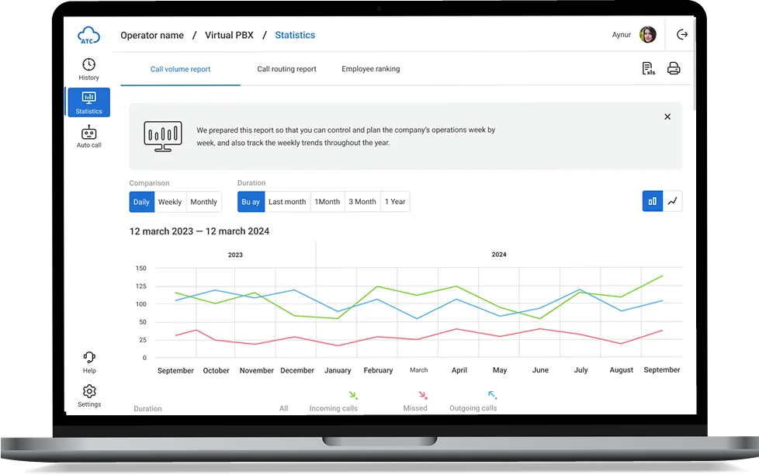Open the Call volume report tab
Screen dimensions: 759x475
(180, 69)
